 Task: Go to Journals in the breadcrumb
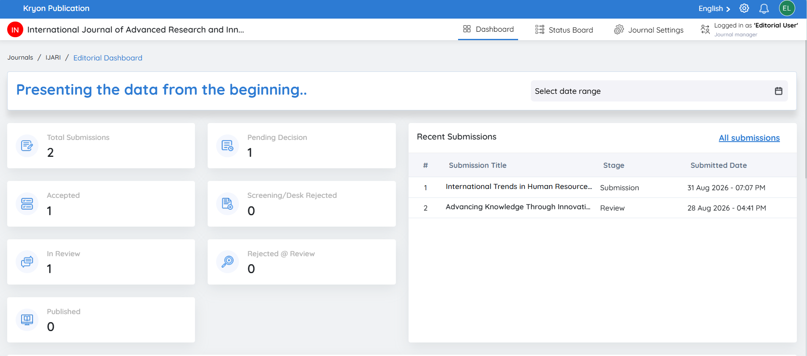pyautogui.click(x=20, y=58)
